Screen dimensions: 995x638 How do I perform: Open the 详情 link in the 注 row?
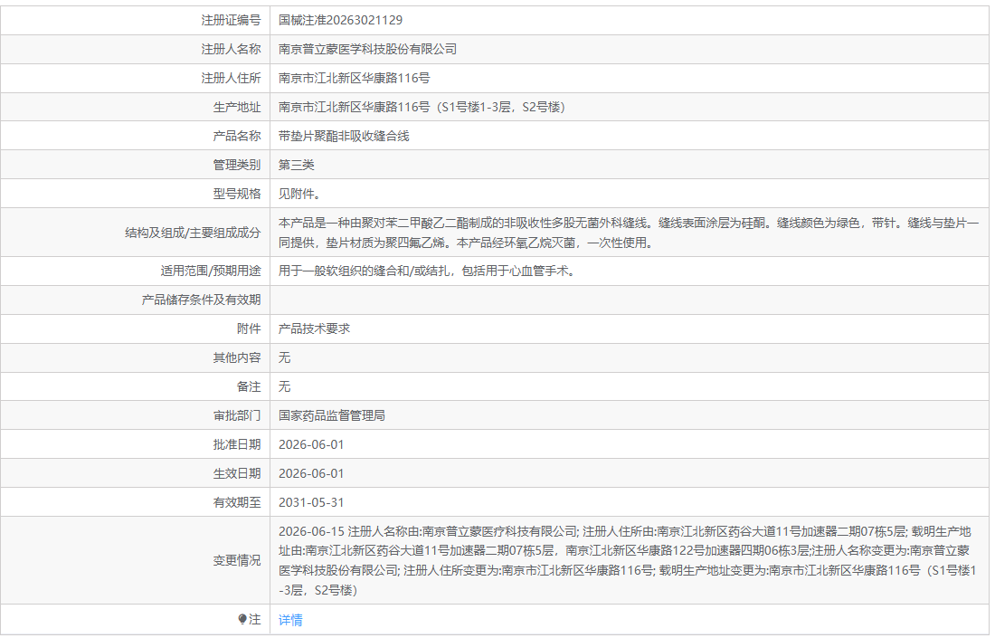pos(290,620)
